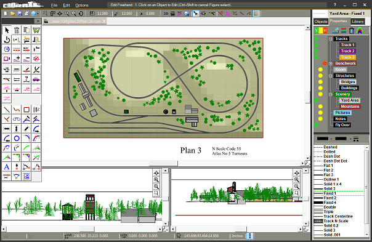Open the File menu
This screenshot has height=242, width=372.
coord(54,5)
